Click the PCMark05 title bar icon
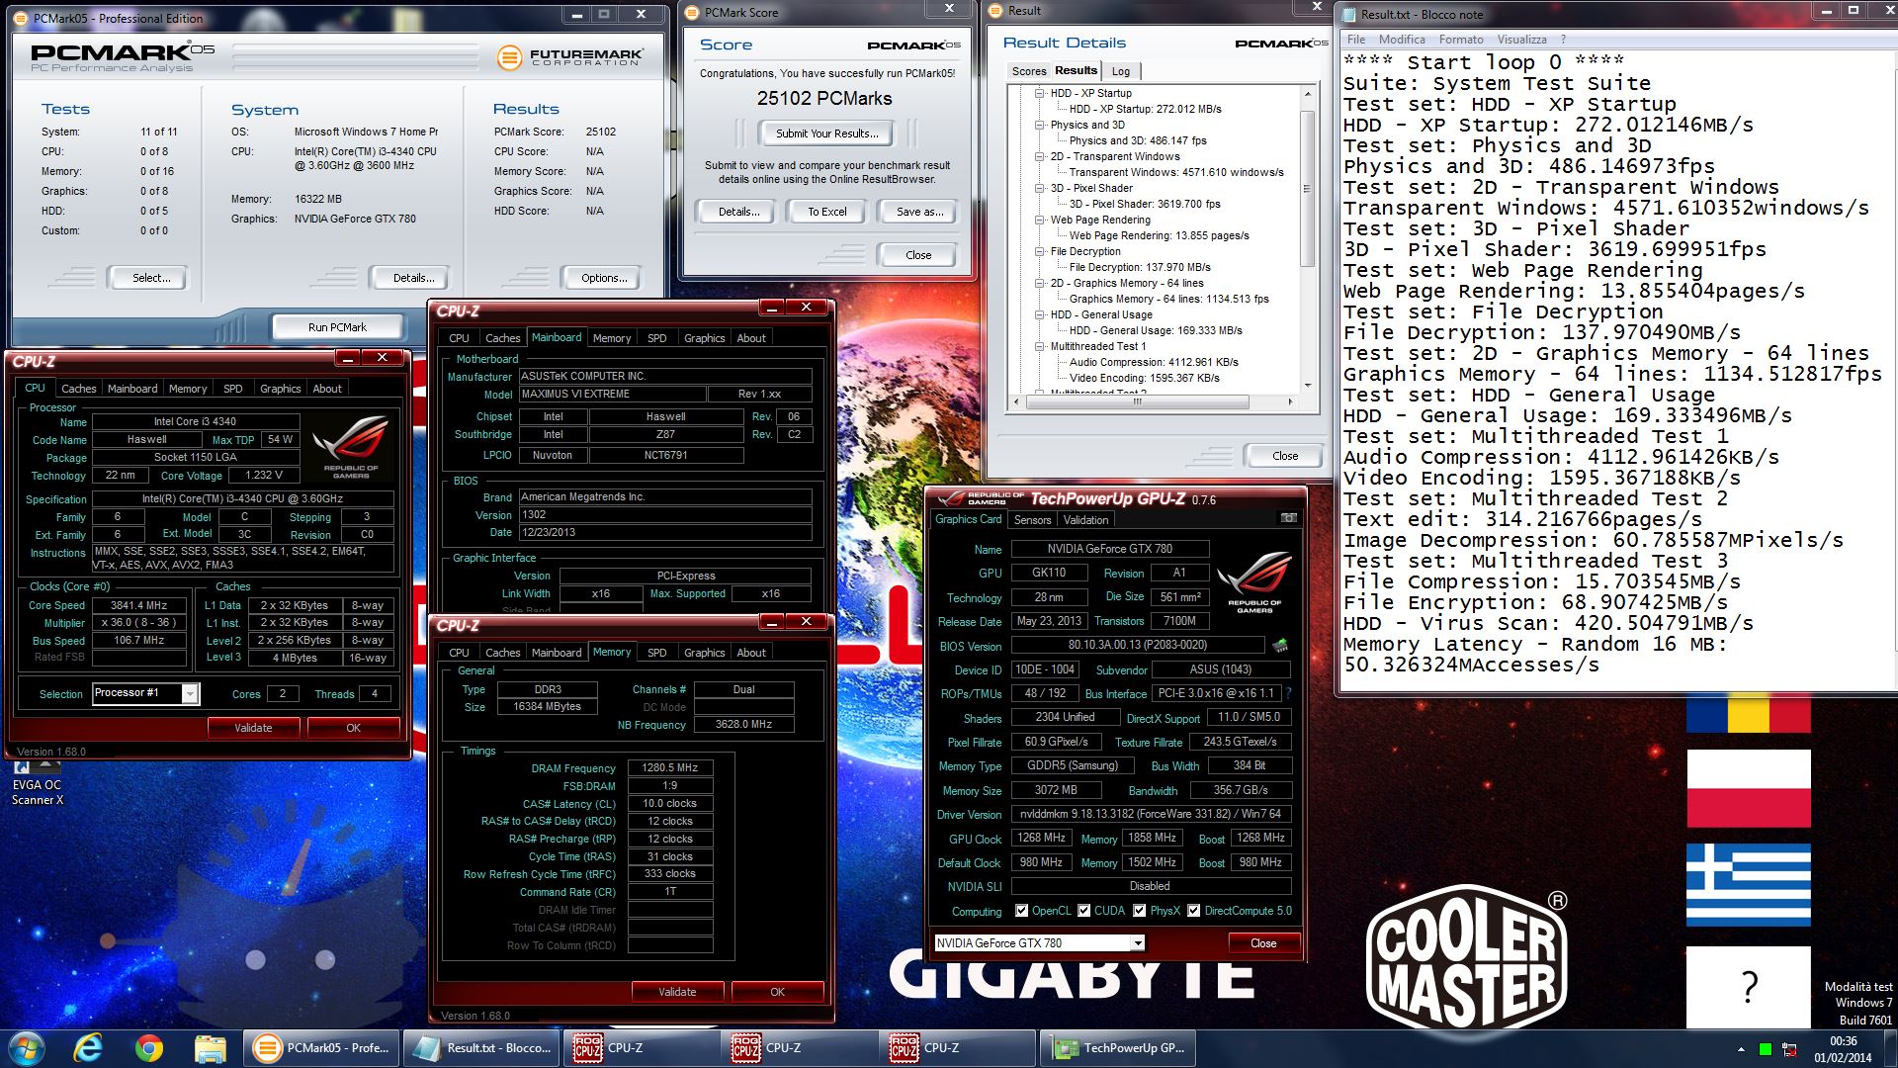 (x=22, y=18)
